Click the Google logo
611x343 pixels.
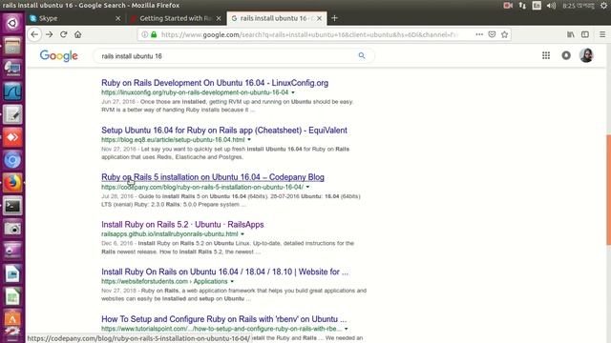tap(59, 55)
